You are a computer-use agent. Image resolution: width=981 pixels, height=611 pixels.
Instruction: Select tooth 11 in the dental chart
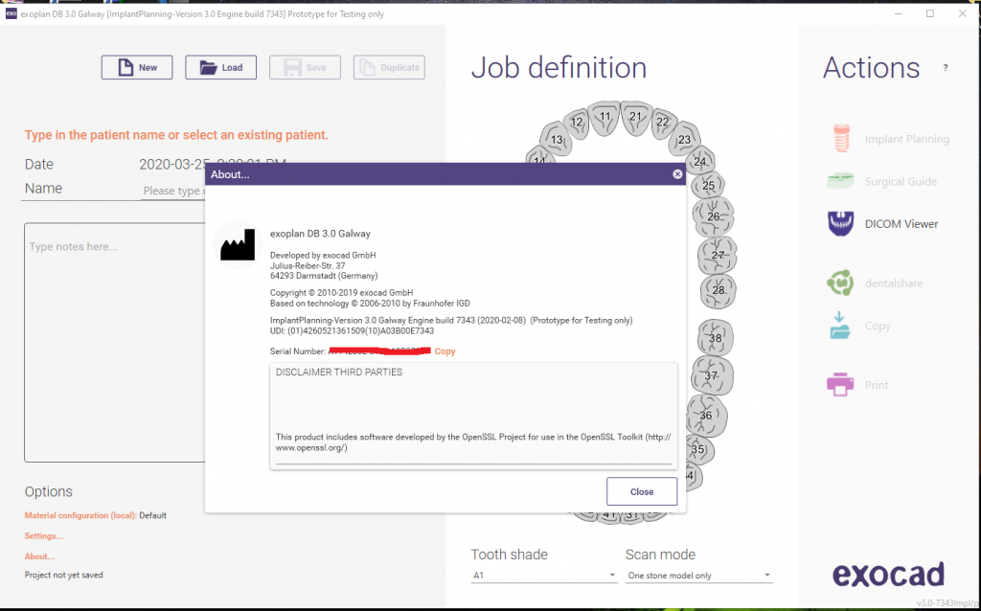(x=605, y=117)
